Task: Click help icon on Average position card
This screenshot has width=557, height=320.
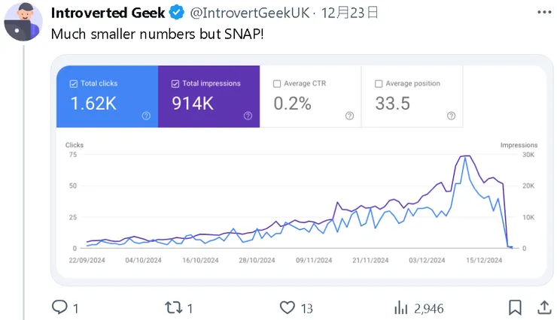Action: (451, 116)
